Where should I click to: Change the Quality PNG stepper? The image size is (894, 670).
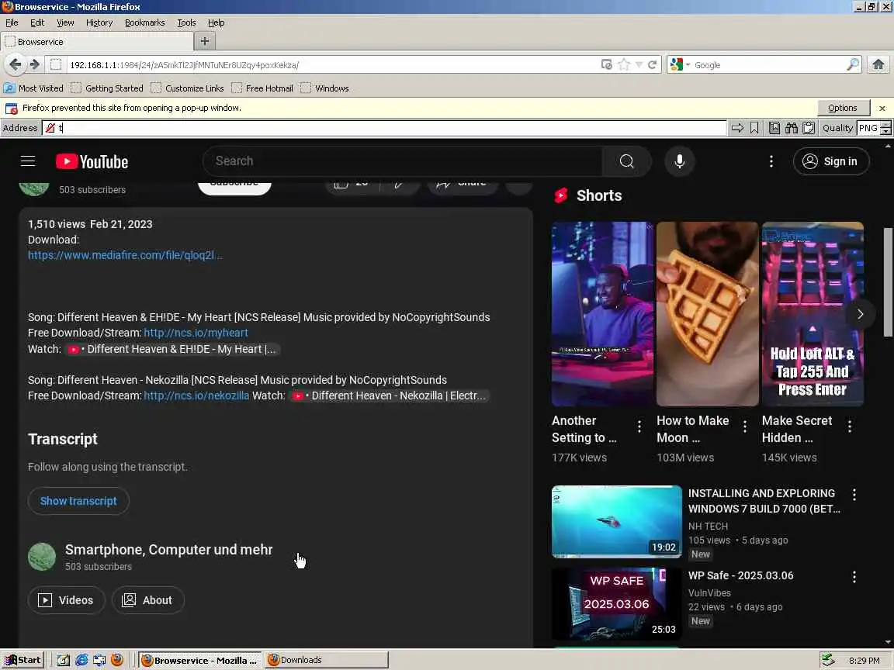[885, 128]
